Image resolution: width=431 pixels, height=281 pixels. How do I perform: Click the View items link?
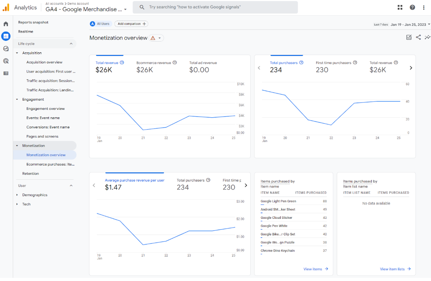pos(316,269)
